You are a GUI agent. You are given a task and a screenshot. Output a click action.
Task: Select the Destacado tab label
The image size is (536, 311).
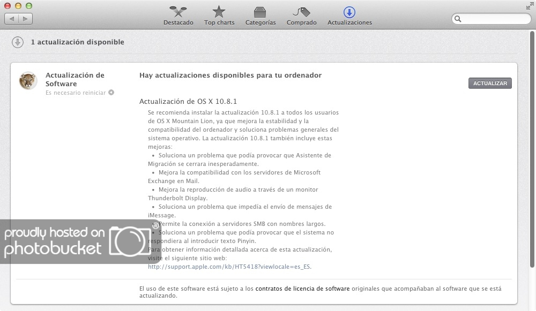tap(178, 22)
